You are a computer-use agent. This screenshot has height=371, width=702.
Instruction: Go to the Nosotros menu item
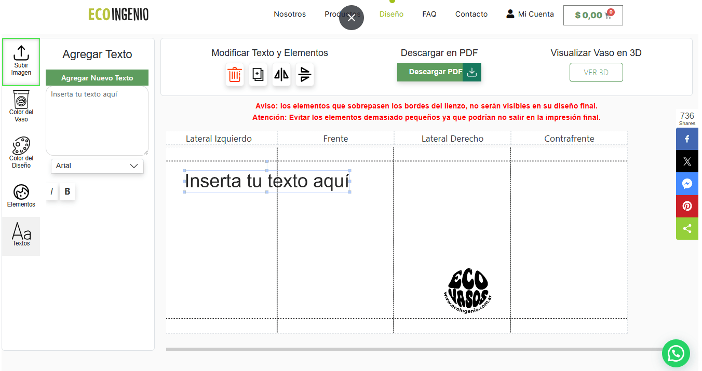pyautogui.click(x=290, y=14)
